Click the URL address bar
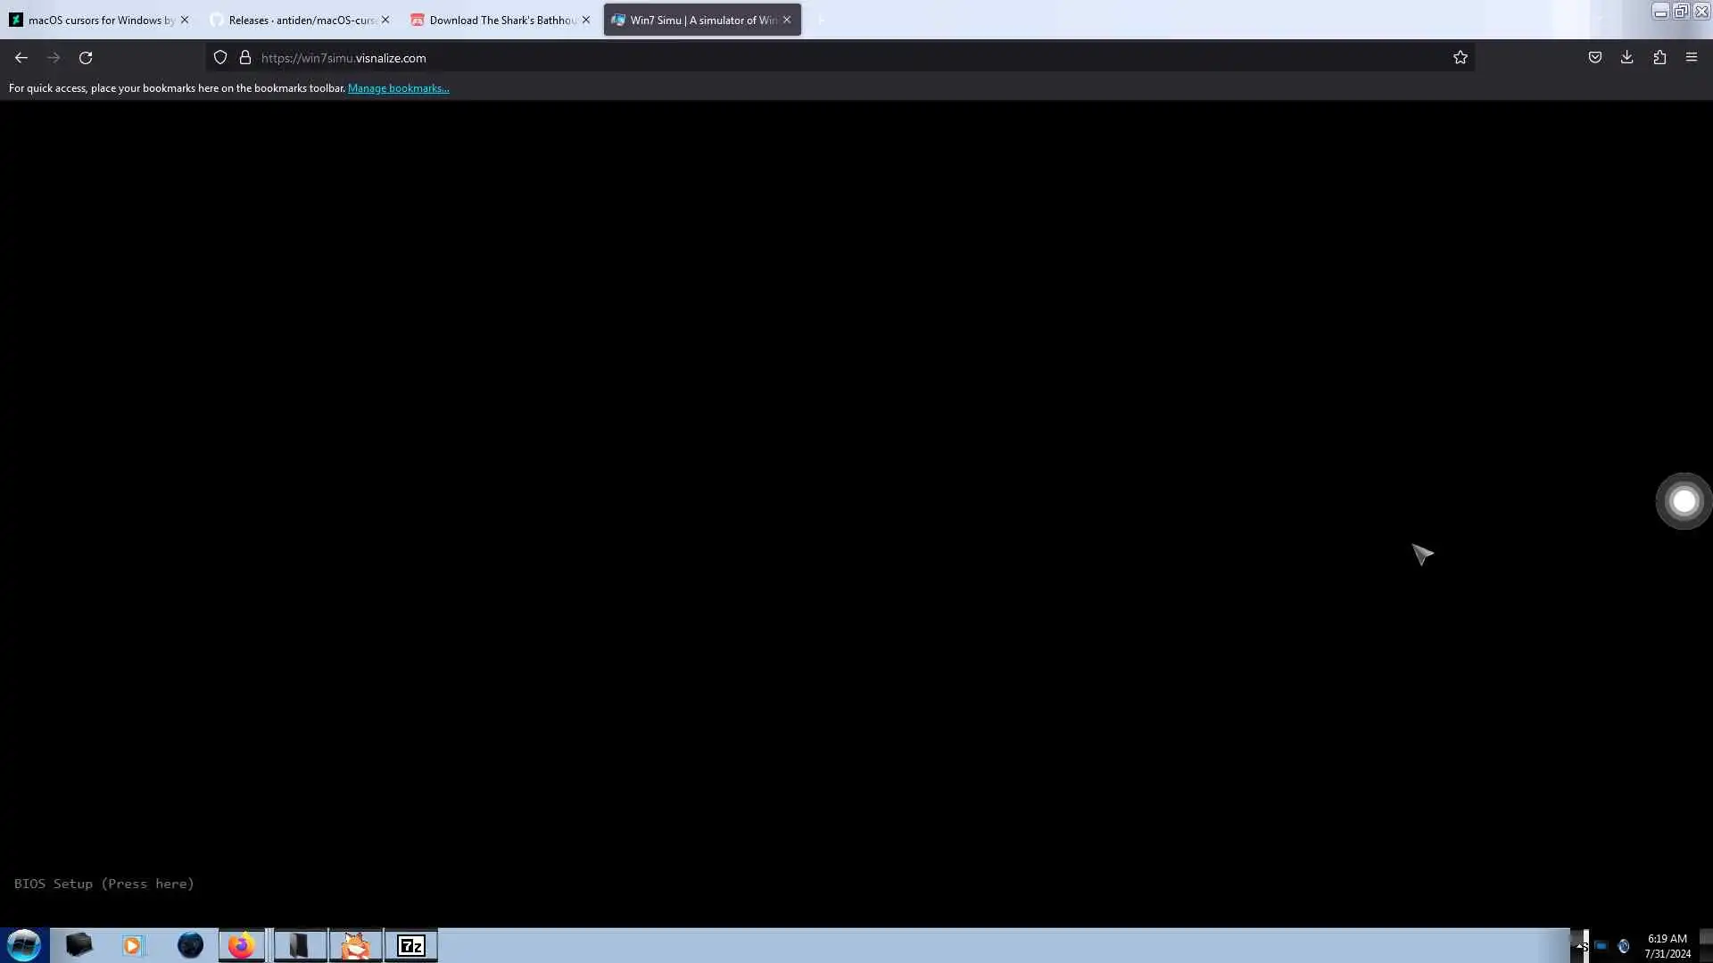Screen dimensions: 1713x963 803,58
